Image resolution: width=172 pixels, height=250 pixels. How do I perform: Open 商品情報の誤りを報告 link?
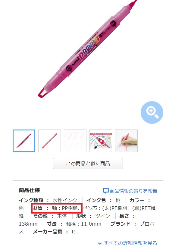(x=133, y=191)
